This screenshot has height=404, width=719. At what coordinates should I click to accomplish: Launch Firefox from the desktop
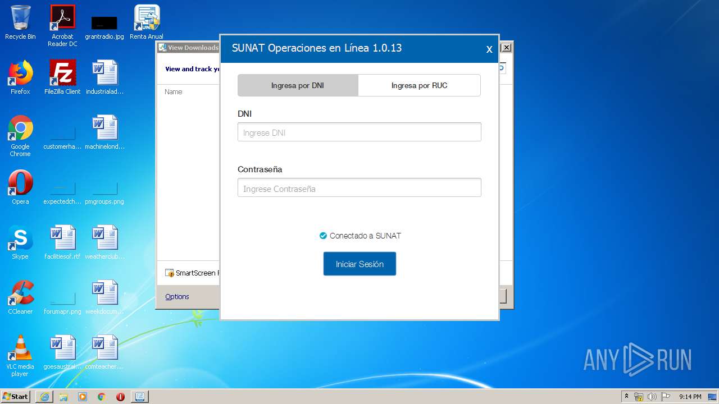(20, 77)
